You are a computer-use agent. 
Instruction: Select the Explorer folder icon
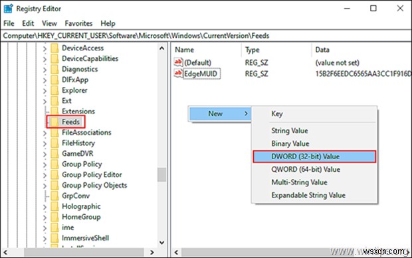(x=54, y=90)
